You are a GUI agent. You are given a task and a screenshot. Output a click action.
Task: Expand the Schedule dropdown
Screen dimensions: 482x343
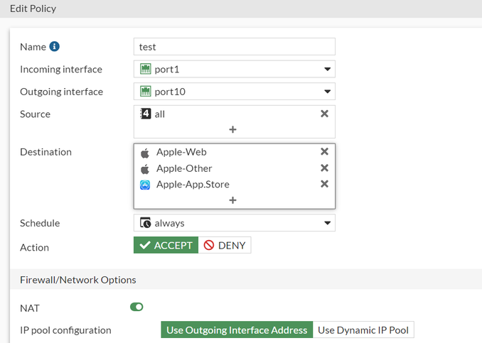[x=327, y=223]
